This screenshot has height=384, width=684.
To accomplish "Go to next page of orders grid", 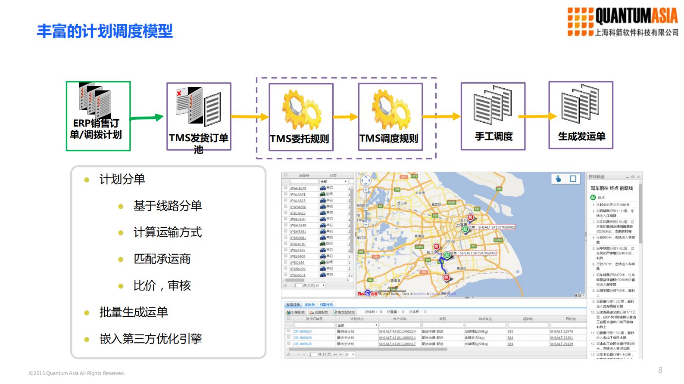I will click(335, 355).
